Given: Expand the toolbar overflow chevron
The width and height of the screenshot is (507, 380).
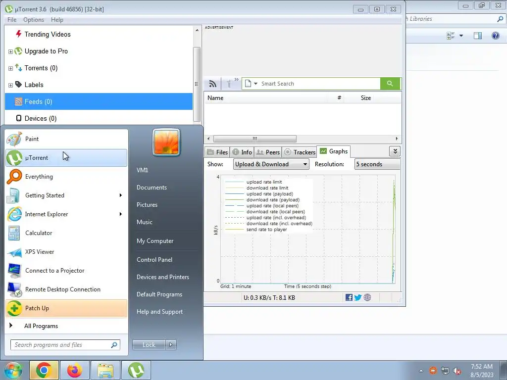Looking at the screenshot, I should [236, 80].
